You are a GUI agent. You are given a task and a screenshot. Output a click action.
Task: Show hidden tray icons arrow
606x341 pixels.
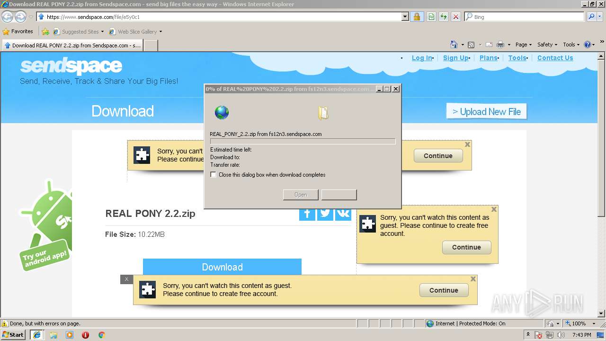point(528,334)
